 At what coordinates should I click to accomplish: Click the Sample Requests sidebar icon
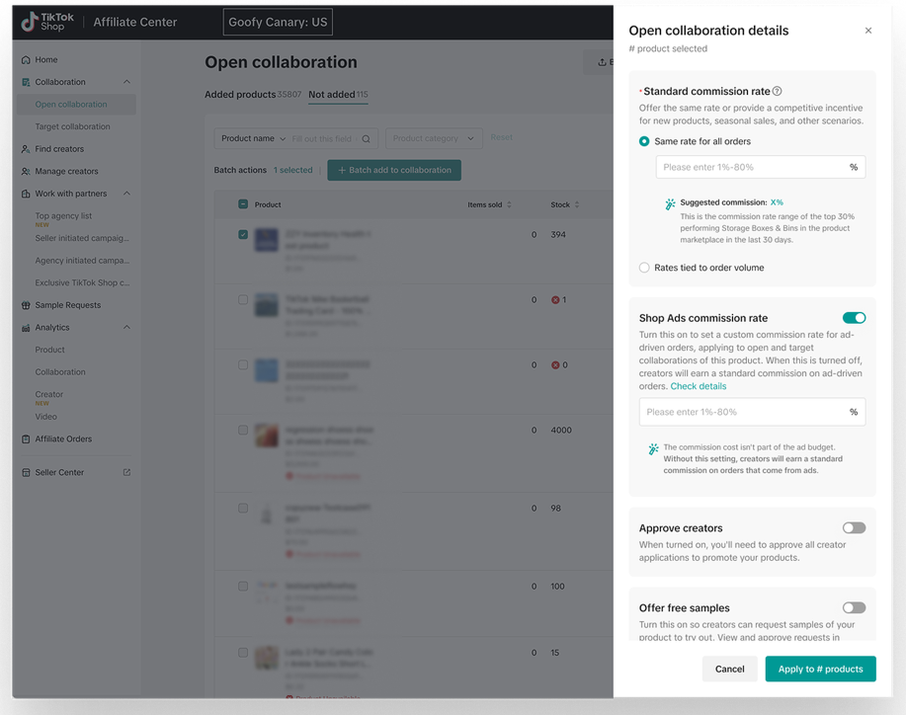coord(26,305)
